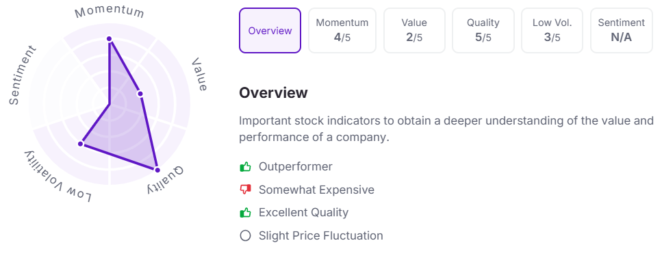Click the green thumbs-up icon beside Outperformer
This screenshot has height=256, width=662.
coord(245,167)
